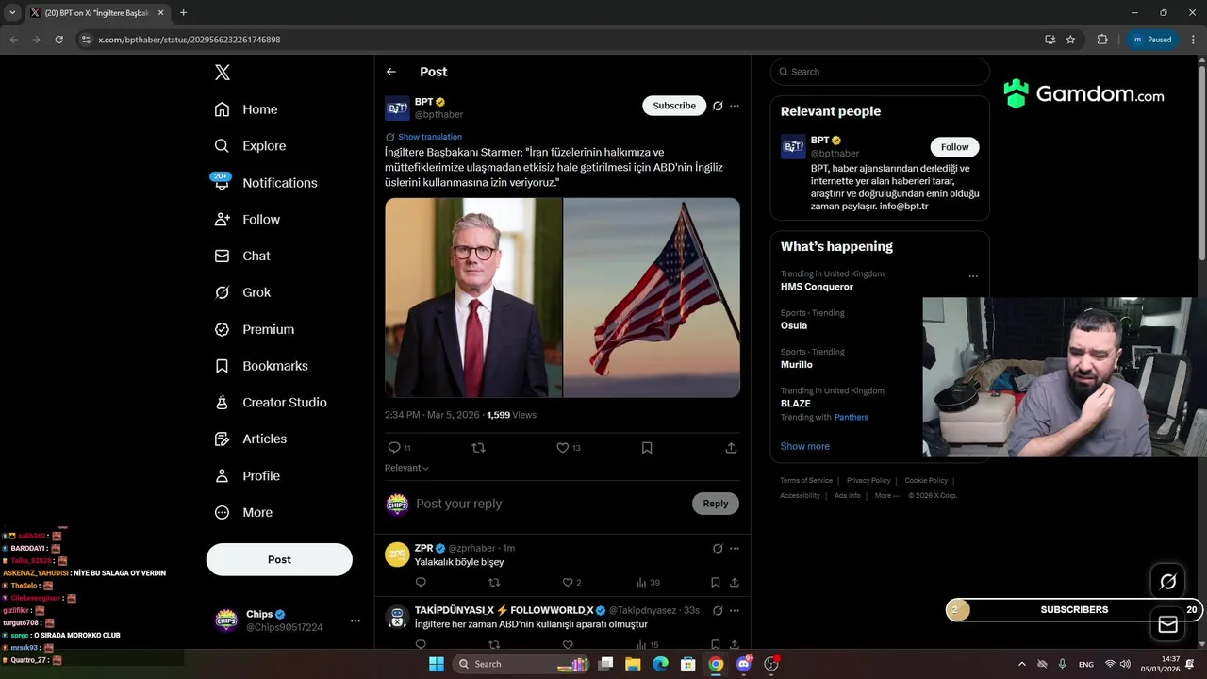Screen dimensions: 1207x679
Task: Reload the page in Chrome
Action: [x=58, y=40]
